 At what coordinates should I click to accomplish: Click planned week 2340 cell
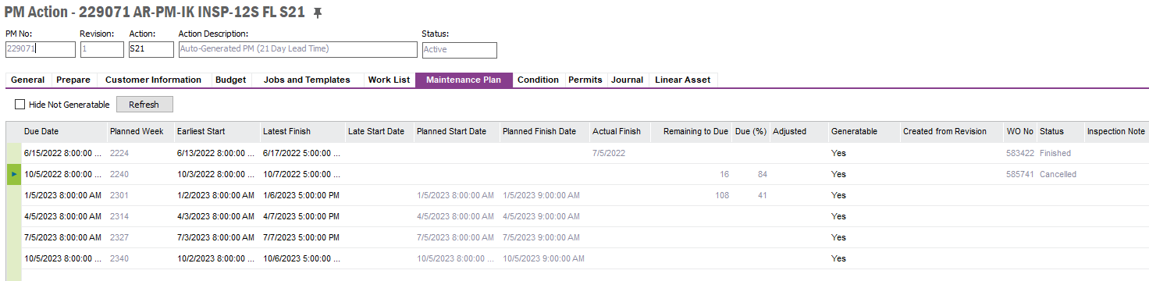click(x=141, y=258)
